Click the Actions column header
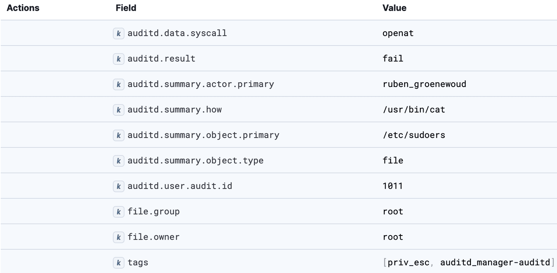Viewport: 557px width, 273px height. pos(23,8)
